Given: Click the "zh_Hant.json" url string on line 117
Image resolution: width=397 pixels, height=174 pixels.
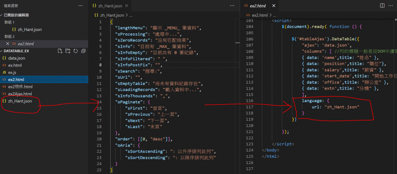Looking at the screenshot, I should (342, 107).
